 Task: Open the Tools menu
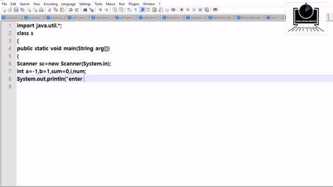(98, 4)
